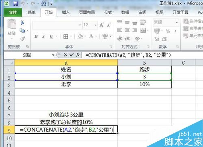The height and width of the screenshot is (147, 203).
Task: Switch to the 页面布局 tab
Action: [87, 13]
